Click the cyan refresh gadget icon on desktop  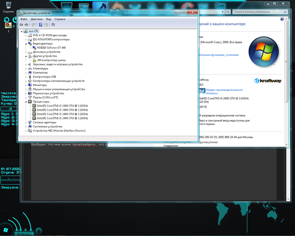pyautogui.click(x=6, y=19)
